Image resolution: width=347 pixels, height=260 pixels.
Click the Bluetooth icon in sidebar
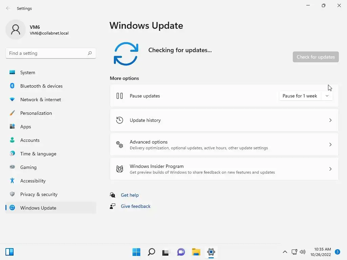point(12,86)
